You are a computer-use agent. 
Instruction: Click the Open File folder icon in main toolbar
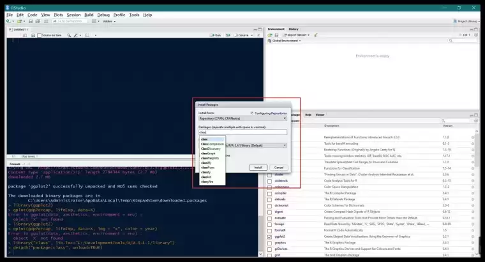click(19, 21)
